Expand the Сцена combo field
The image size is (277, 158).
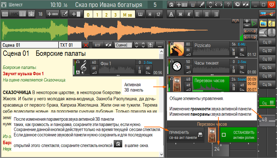click(x=123, y=45)
